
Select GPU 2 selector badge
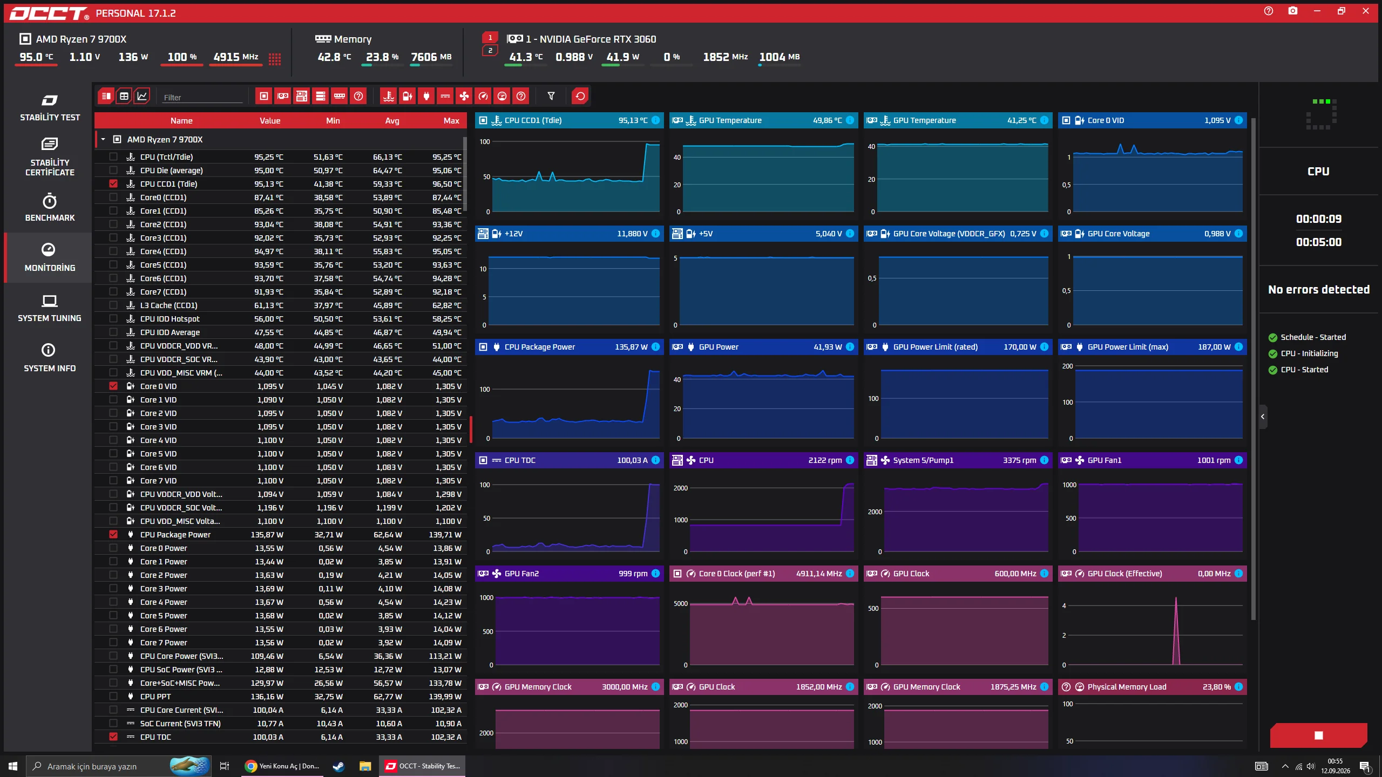tap(490, 51)
